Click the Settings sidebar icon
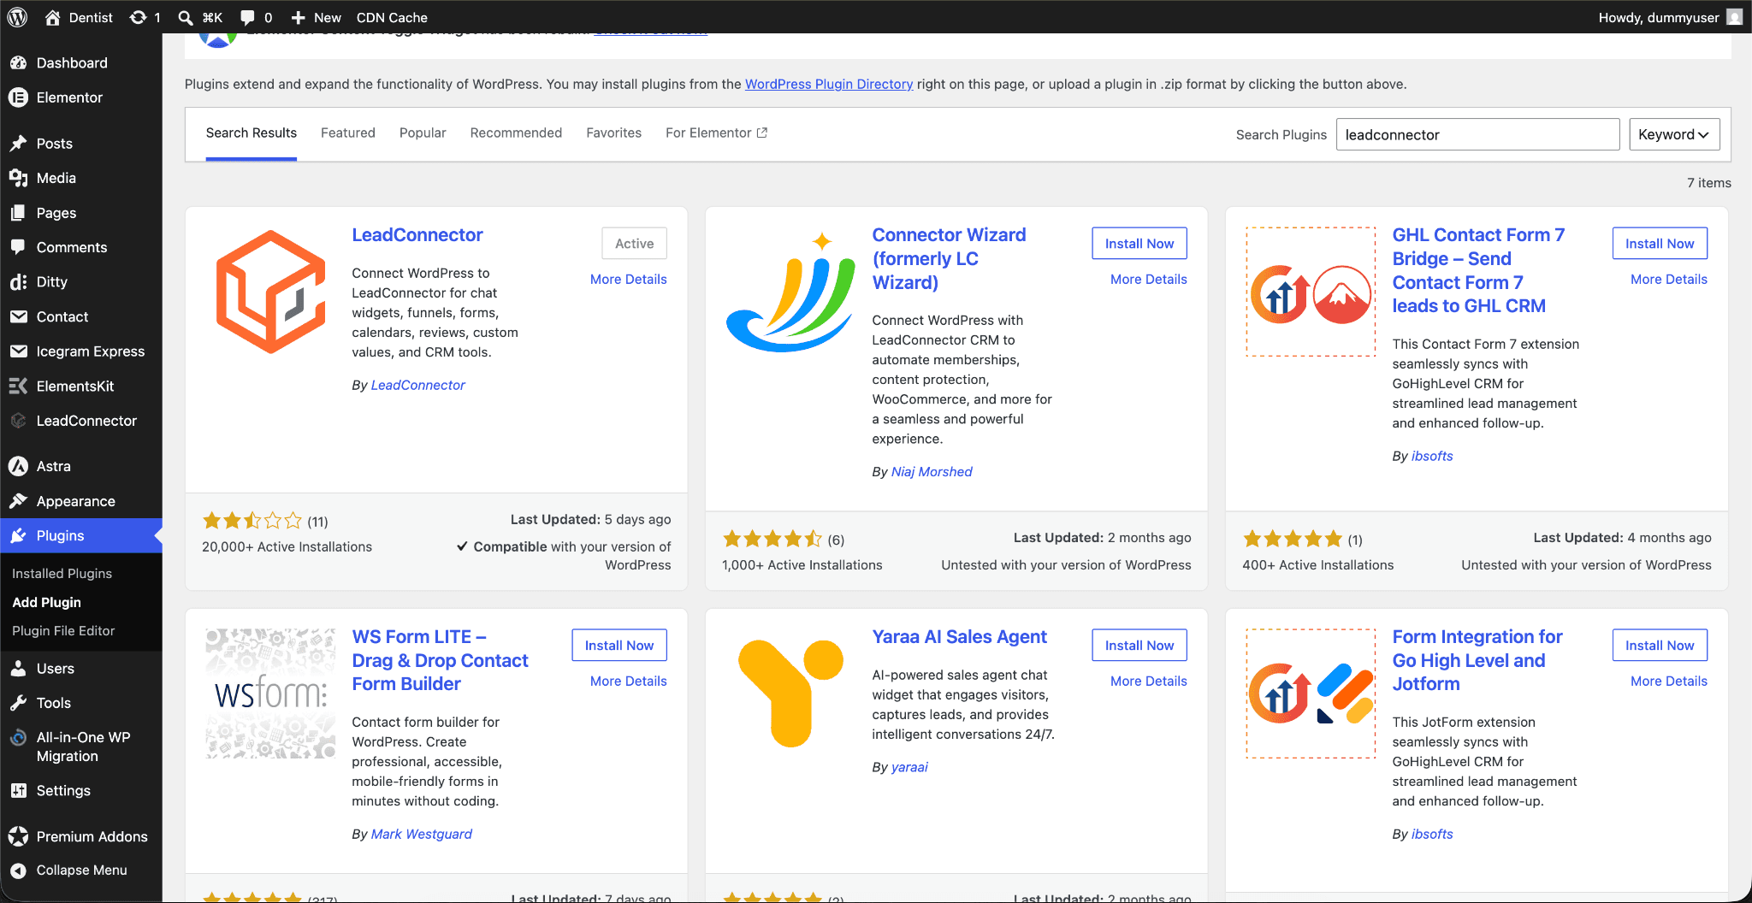The height and width of the screenshot is (903, 1752). click(18, 791)
